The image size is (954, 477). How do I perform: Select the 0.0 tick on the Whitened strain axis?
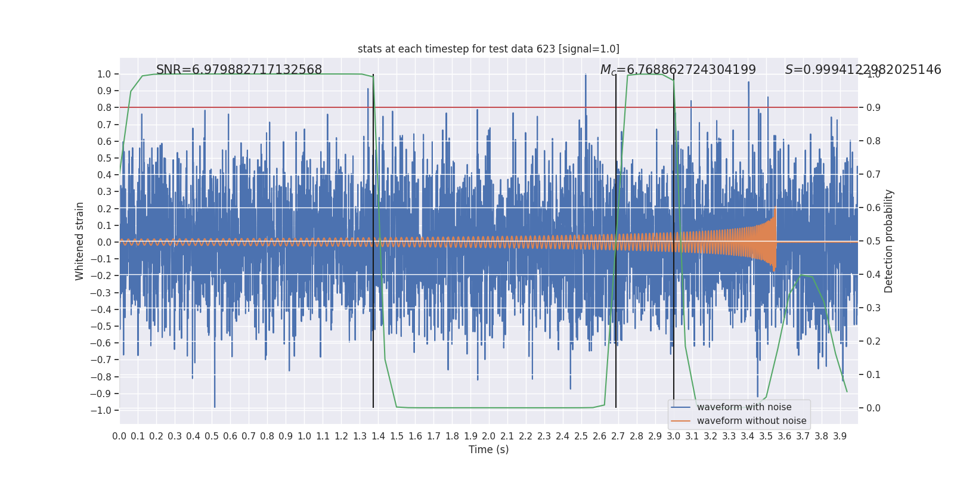(x=104, y=242)
